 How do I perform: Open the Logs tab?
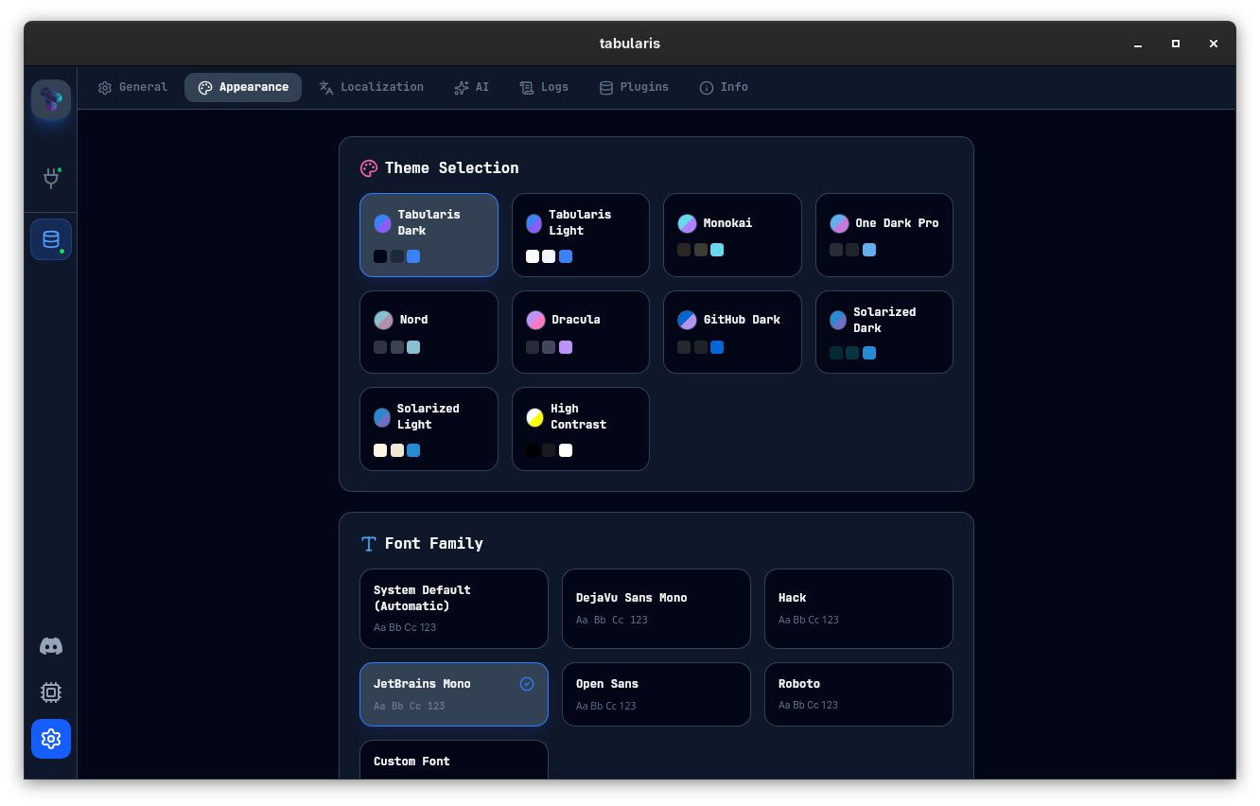pos(544,87)
